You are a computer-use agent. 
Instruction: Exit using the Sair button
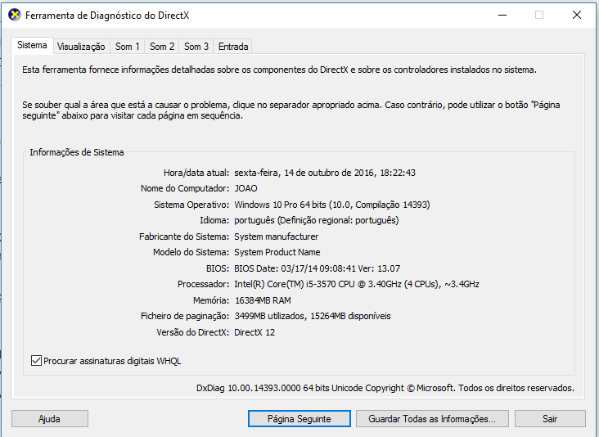click(x=549, y=418)
